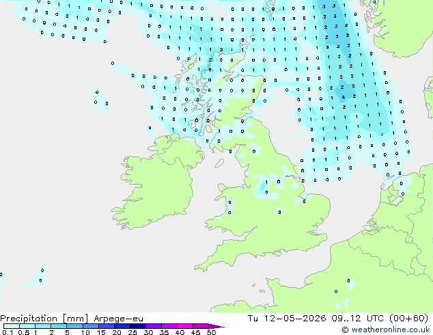The image size is (433, 335).
Task: Click the 1–2 mm legend color swatch
Action: (x=43, y=326)
